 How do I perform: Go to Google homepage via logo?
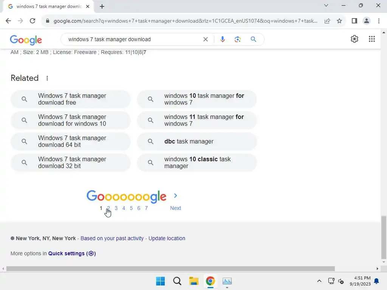tap(26, 40)
